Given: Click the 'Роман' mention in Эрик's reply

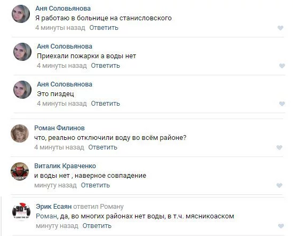Looking at the screenshot, I should point(46,216).
